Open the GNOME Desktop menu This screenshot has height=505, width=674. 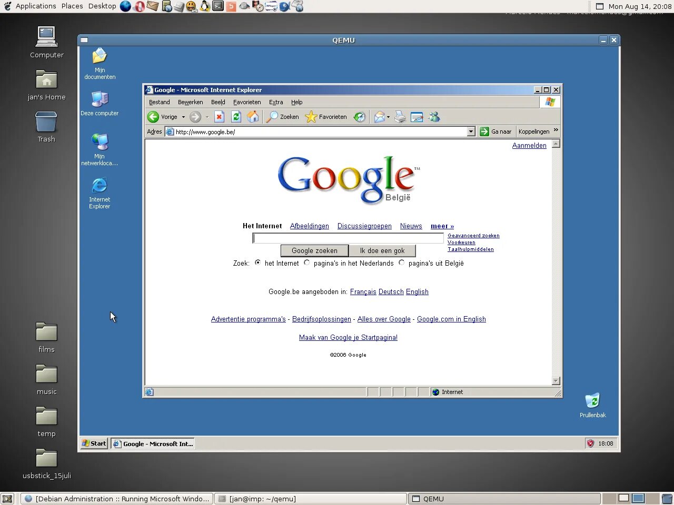coord(102,6)
